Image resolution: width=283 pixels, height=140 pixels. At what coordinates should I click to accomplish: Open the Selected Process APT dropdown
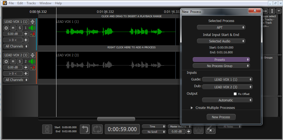[x=221, y=27]
